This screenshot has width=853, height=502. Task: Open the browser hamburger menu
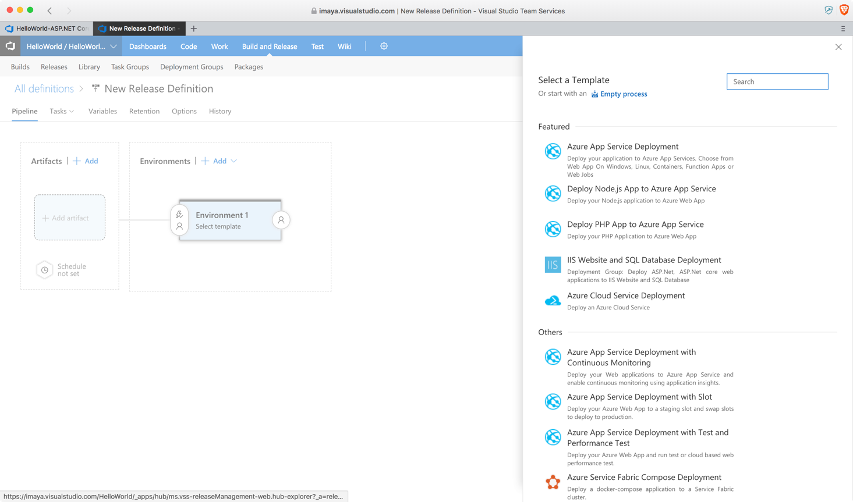tap(843, 29)
